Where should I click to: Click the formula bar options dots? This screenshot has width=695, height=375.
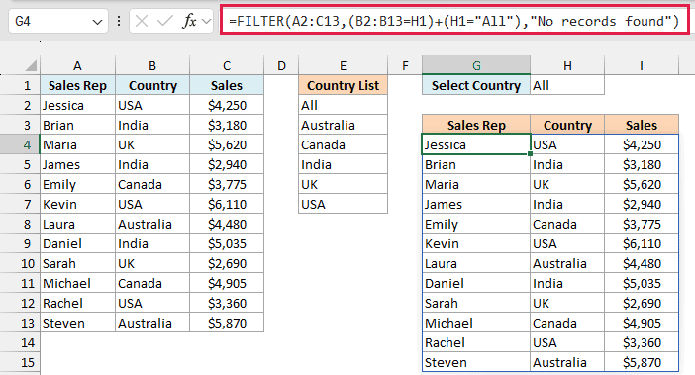coord(119,21)
